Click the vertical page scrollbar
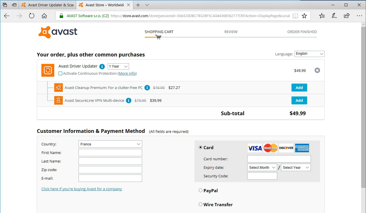 (363, 108)
